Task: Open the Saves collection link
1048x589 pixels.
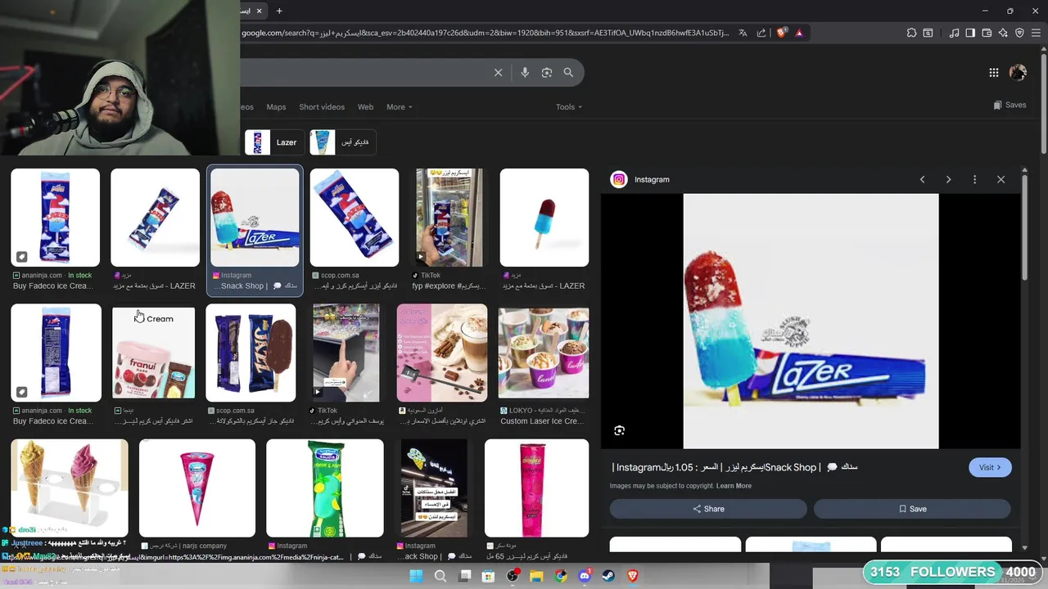Action: click(x=1010, y=105)
